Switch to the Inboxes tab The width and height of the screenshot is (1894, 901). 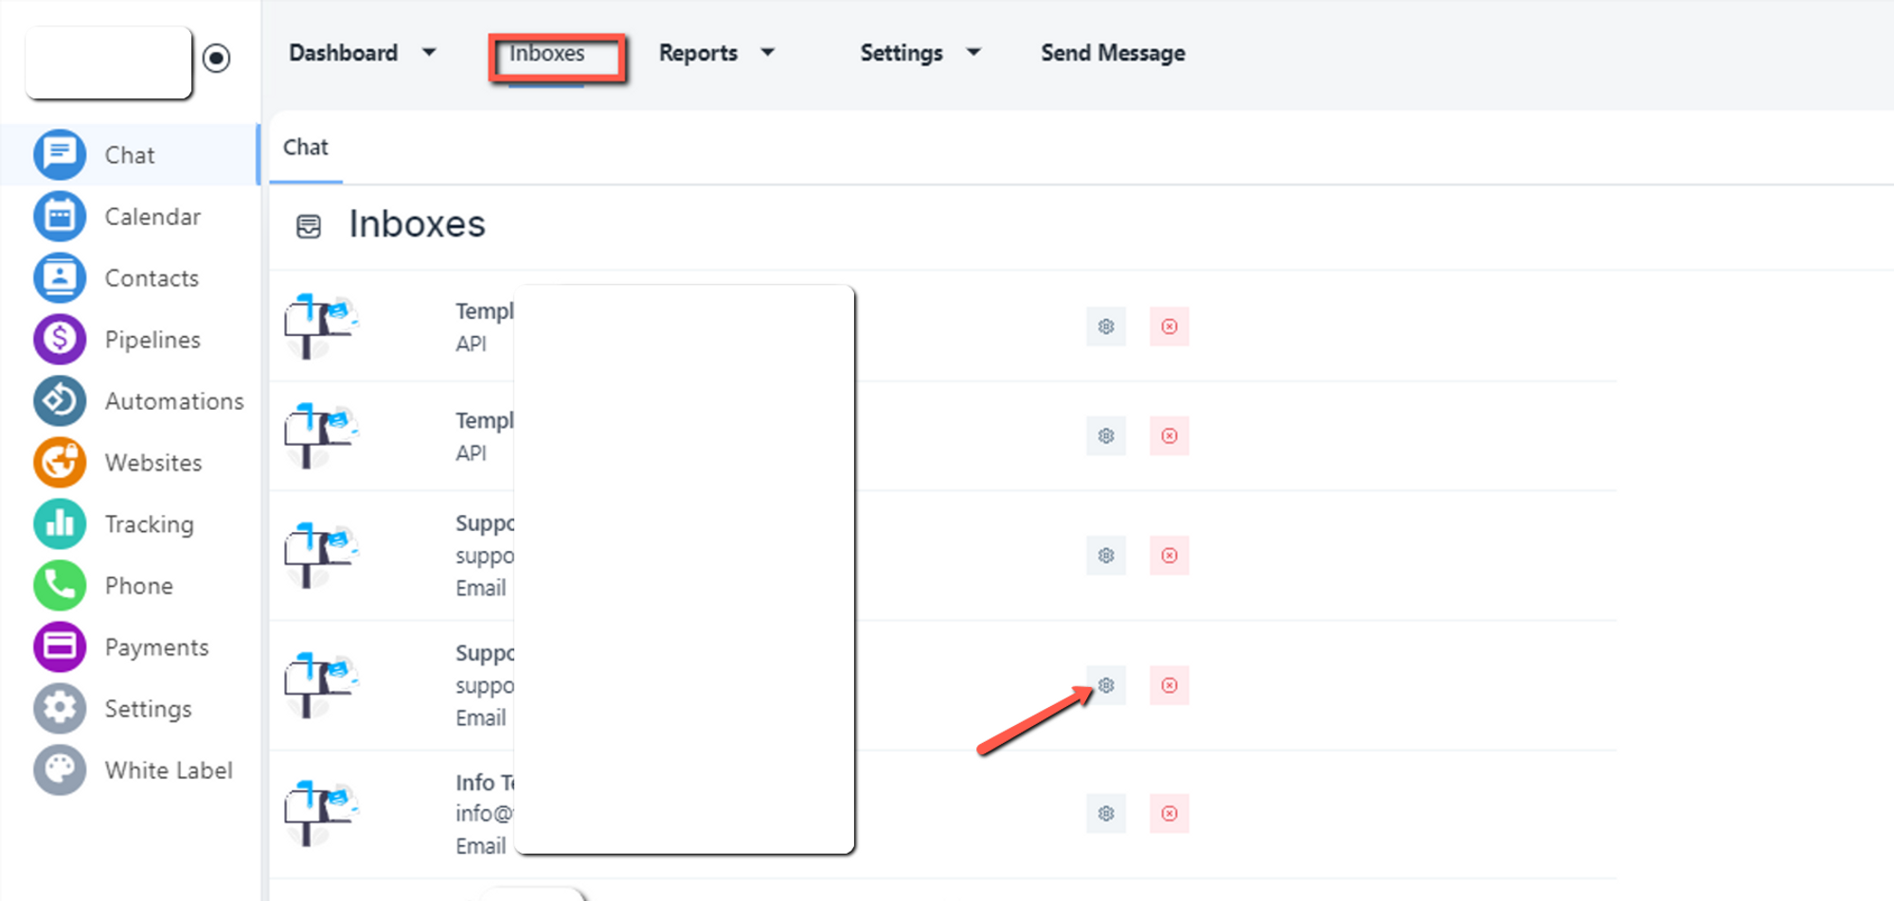[x=547, y=54]
